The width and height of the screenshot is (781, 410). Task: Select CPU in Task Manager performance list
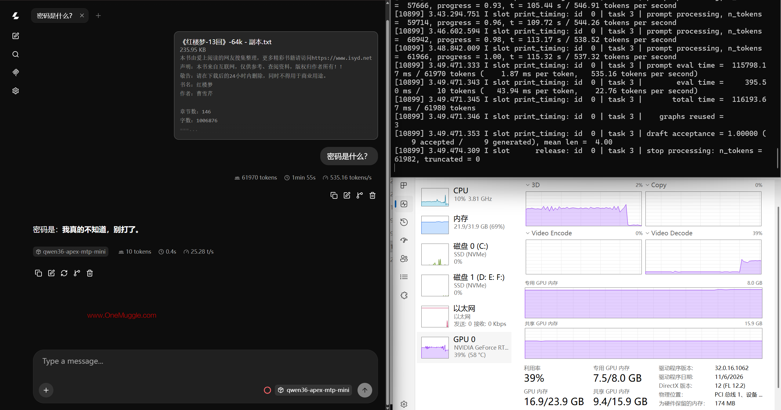click(464, 197)
